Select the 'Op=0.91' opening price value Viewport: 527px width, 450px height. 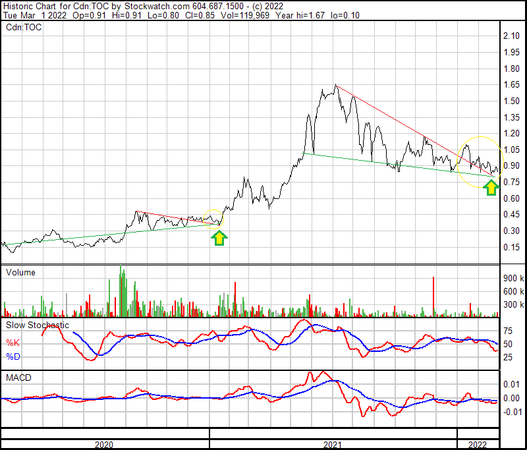[x=89, y=15]
